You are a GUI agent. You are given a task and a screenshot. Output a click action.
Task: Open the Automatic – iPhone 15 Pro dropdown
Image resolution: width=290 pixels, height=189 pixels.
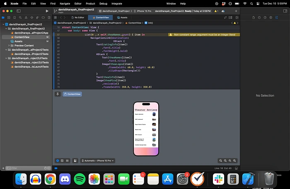98,160
